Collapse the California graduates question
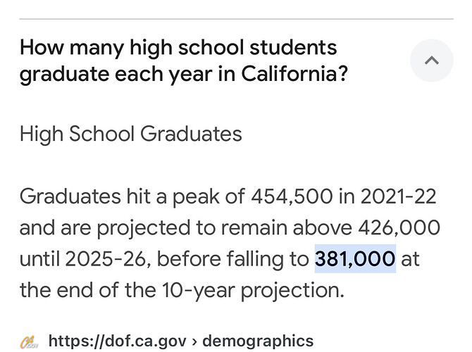This screenshot has height=352, width=472. tap(431, 60)
